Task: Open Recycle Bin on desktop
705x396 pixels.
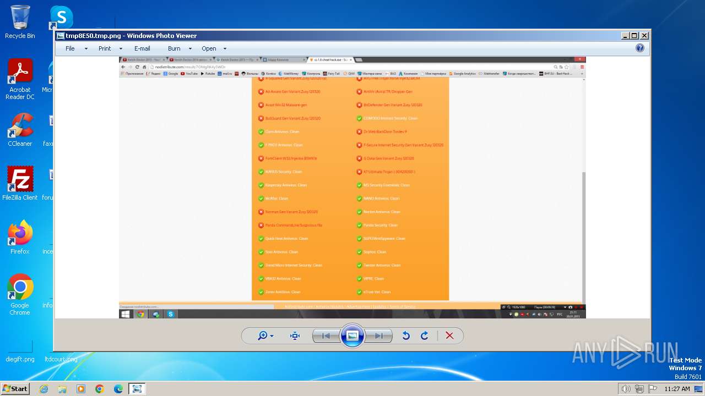Action: pos(20,22)
